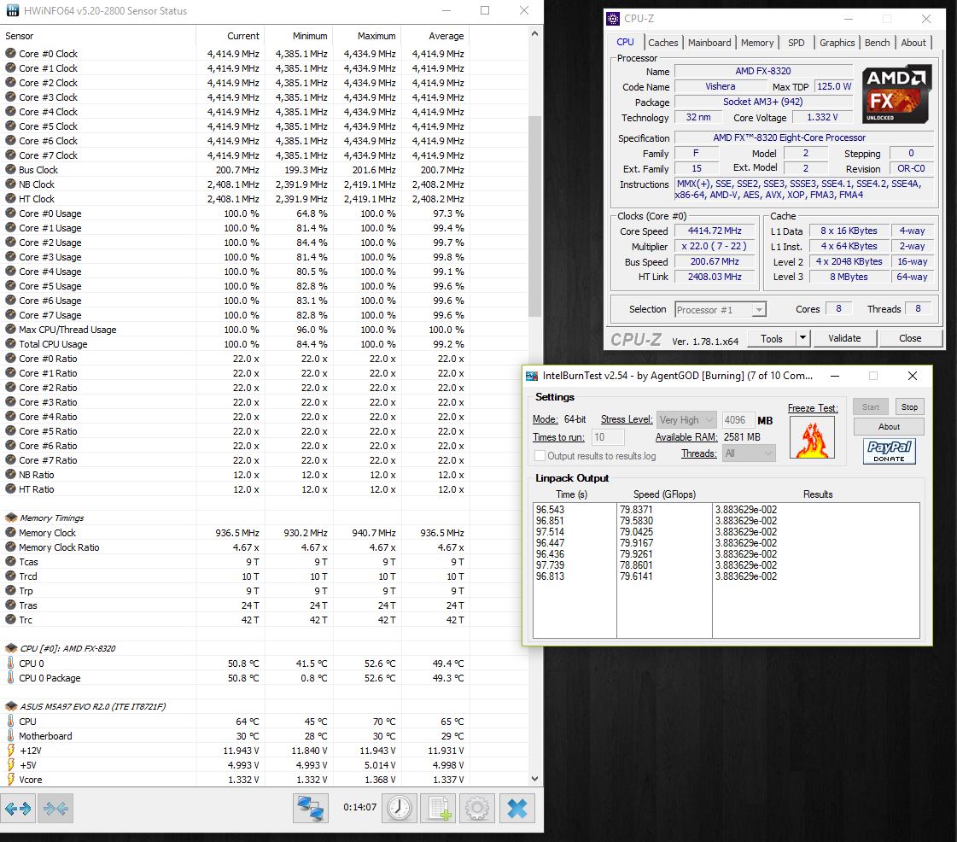This screenshot has width=957, height=842.
Task: Click ASUS M5A97 EVO group icon
Action: coord(11,706)
